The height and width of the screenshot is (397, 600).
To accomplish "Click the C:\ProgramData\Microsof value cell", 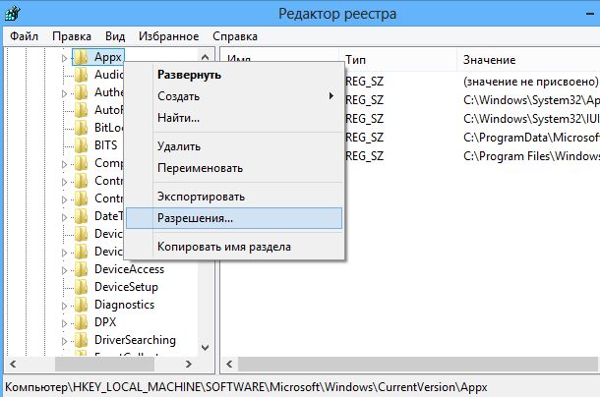I will click(531, 138).
